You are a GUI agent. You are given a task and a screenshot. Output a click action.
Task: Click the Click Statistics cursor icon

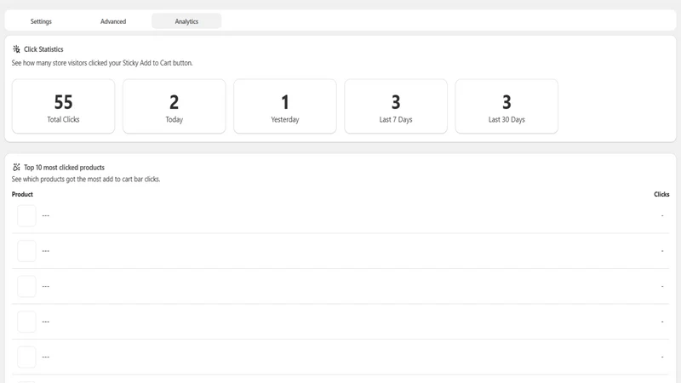coord(16,49)
